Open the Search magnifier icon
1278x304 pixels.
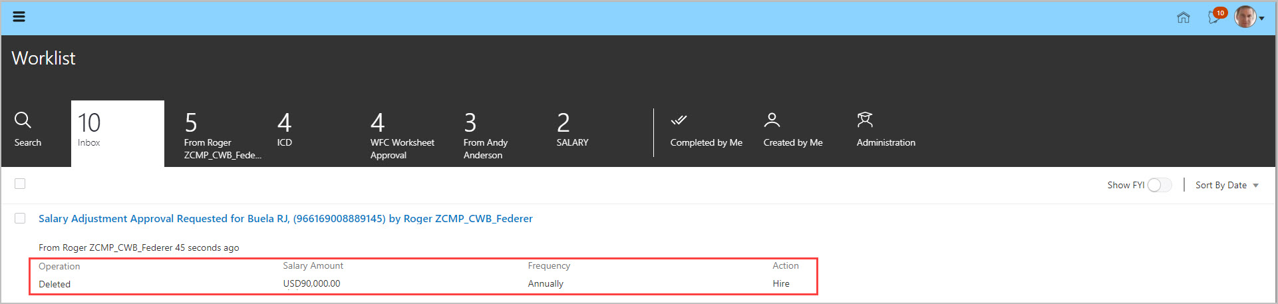click(23, 120)
